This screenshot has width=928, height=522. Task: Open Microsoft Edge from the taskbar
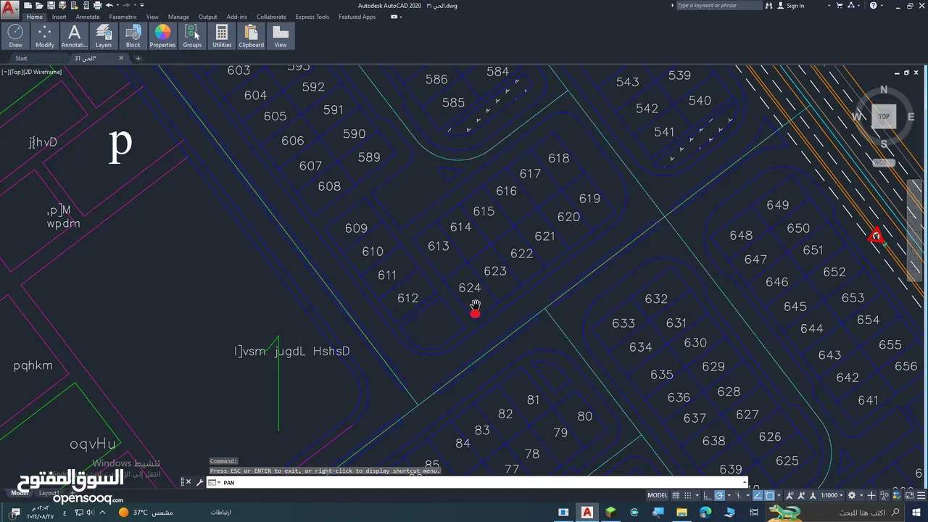click(705, 513)
